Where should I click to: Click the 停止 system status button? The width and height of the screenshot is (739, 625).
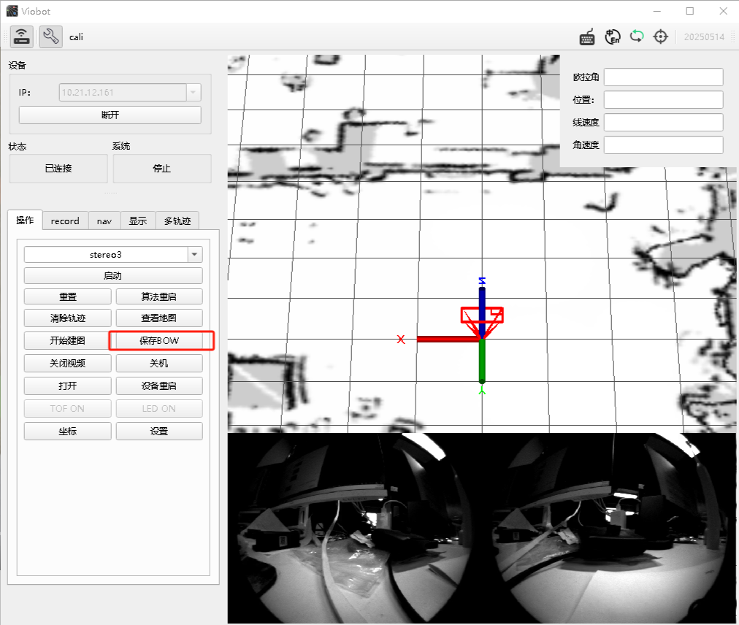[x=162, y=168]
